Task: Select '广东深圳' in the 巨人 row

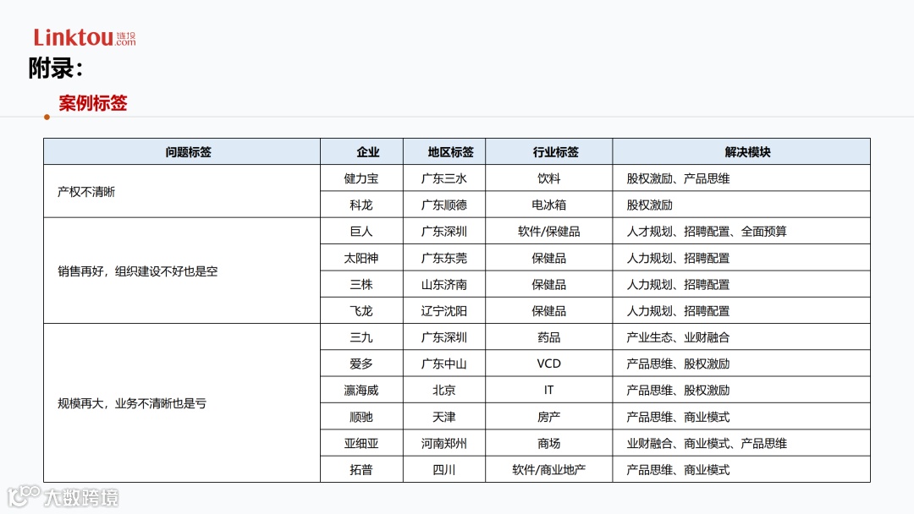Action: [444, 232]
